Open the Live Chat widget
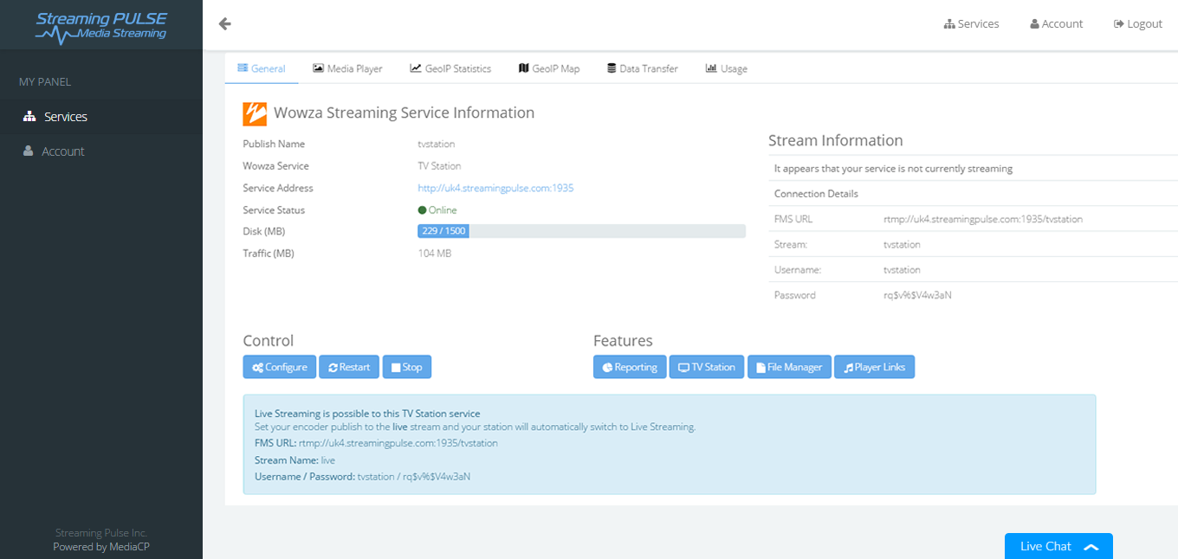This screenshot has width=1178, height=559. point(1058,546)
